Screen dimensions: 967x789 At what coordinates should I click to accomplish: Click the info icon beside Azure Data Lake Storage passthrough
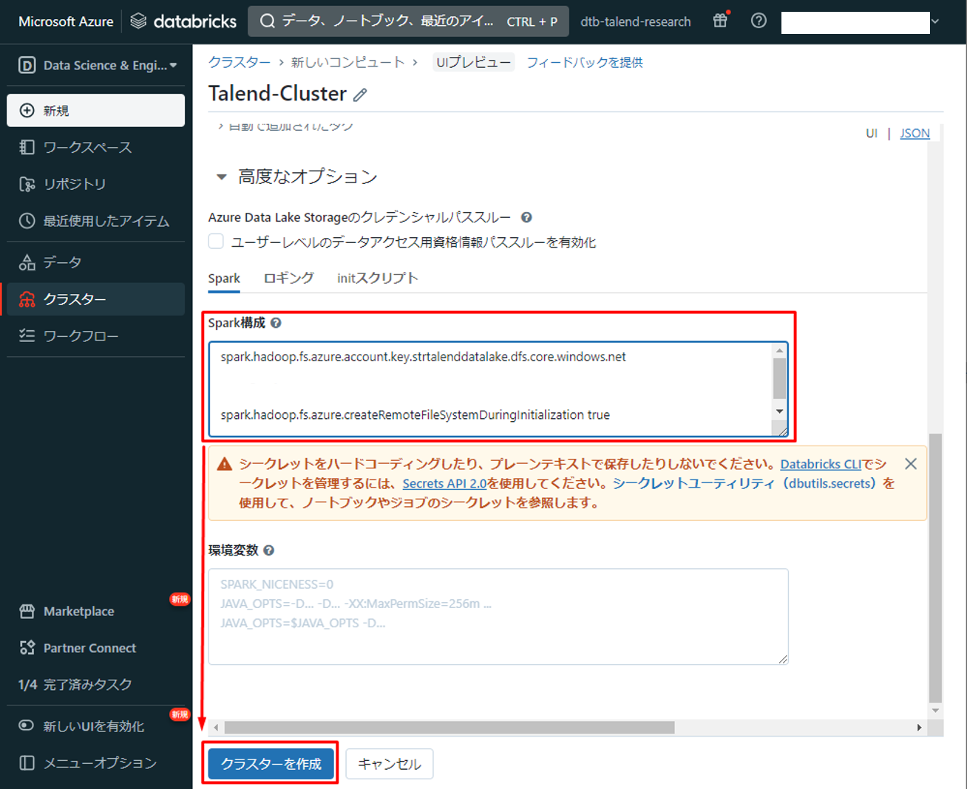pyautogui.click(x=526, y=217)
